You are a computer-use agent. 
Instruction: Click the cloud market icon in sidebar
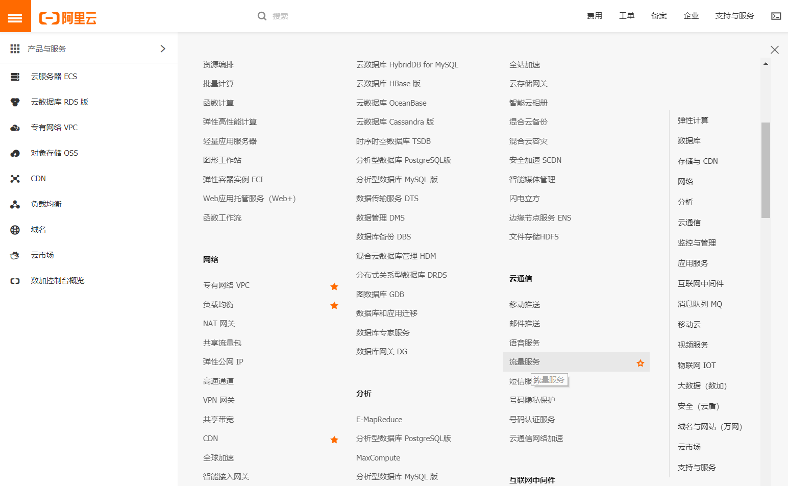(15, 255)
